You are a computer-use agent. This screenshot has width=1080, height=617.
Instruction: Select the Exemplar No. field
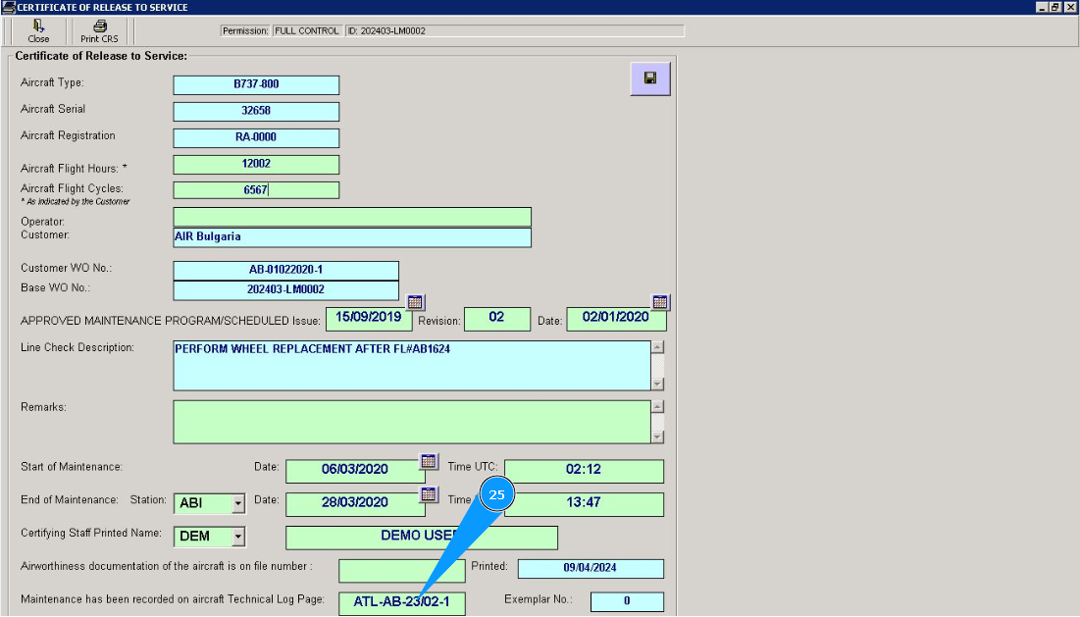pos(627,601)
